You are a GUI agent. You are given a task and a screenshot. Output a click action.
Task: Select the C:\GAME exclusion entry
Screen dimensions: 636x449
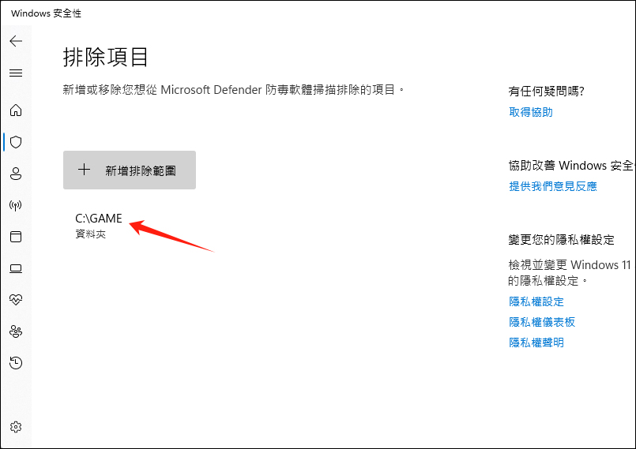[99, 226]
